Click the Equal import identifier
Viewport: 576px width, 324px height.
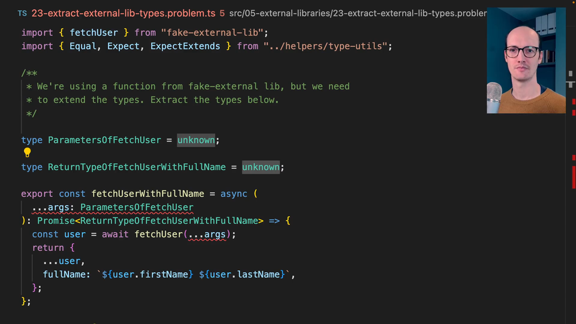[83, 46]
